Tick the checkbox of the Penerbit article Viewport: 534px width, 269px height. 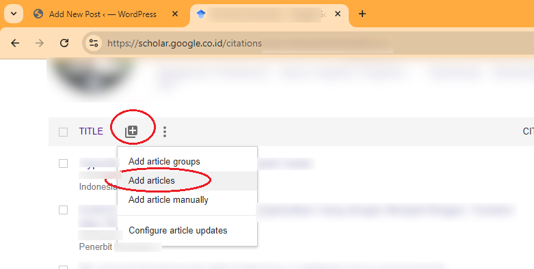(x=64, y=210)
